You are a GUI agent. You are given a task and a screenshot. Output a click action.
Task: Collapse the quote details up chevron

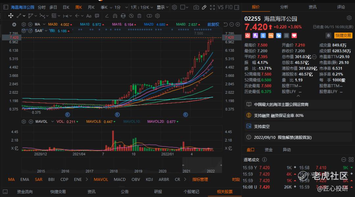pyautogui.click(x=298, y=96)
